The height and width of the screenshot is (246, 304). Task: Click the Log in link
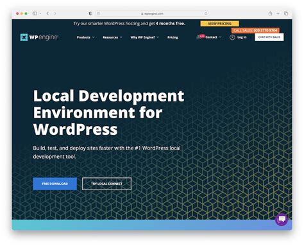pos(242,37)
